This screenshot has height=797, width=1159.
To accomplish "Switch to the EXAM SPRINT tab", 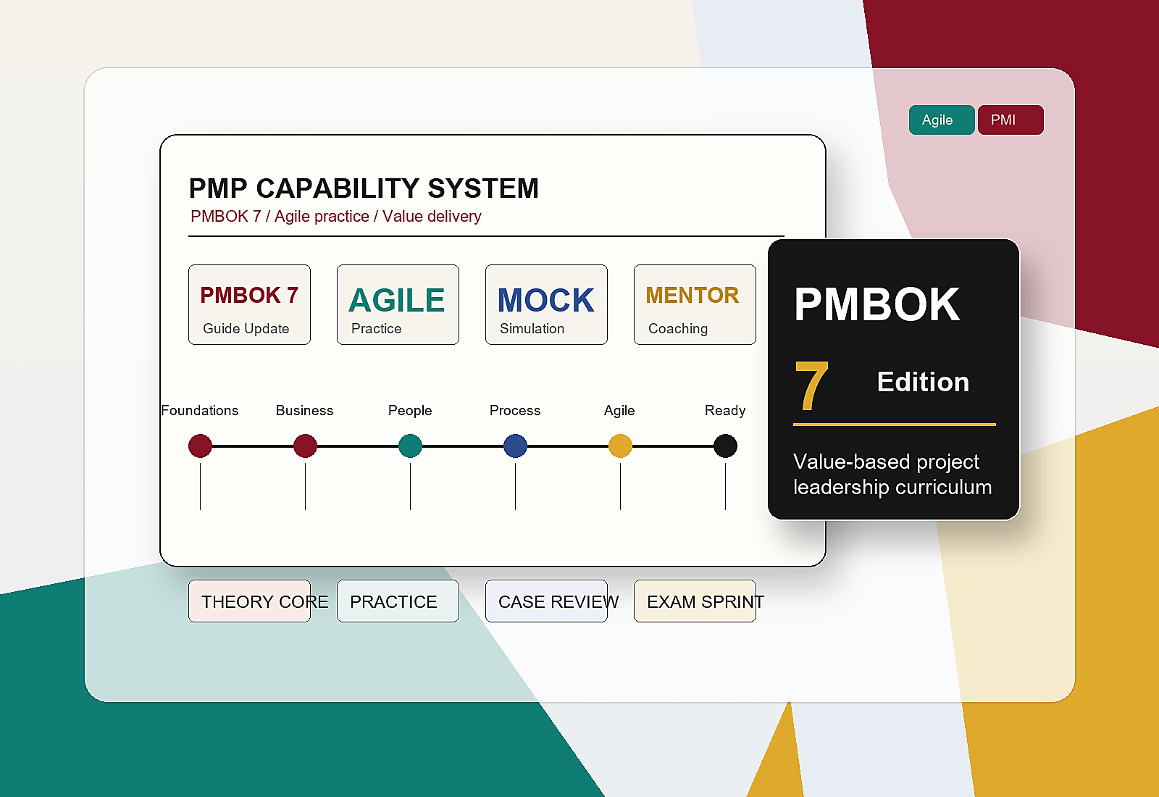I will 695,601.
